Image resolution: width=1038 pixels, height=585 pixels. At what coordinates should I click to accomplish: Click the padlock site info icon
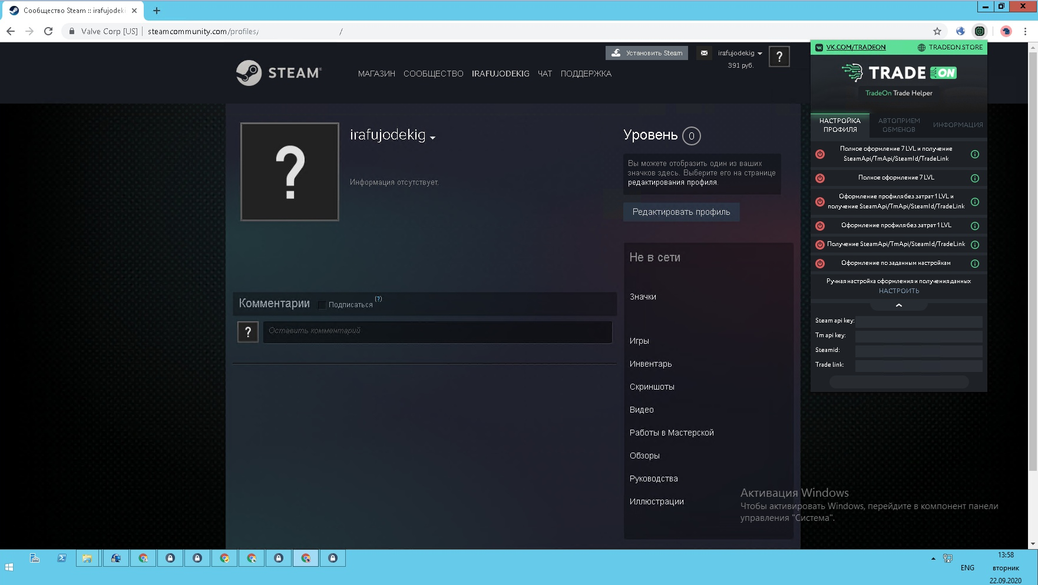[71, 31]
